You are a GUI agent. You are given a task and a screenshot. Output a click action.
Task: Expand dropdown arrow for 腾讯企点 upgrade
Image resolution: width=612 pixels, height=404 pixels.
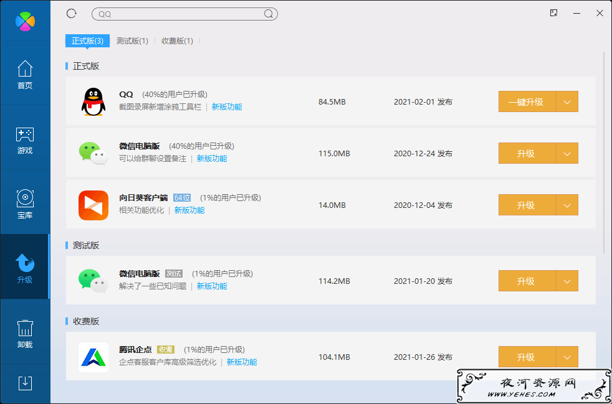click(x=567, y=357)
